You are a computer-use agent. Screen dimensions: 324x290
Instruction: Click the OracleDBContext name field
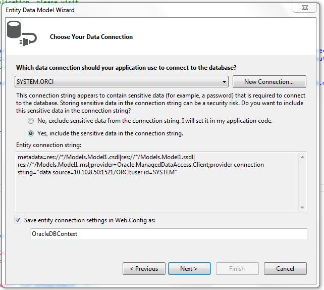169,234
